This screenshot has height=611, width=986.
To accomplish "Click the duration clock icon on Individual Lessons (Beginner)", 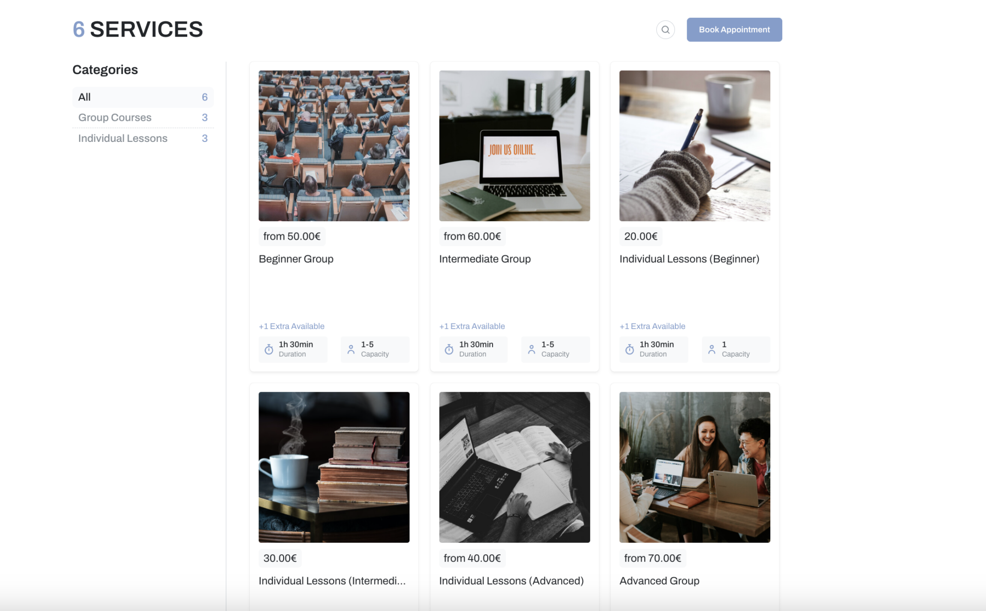I will pos(629,349).
